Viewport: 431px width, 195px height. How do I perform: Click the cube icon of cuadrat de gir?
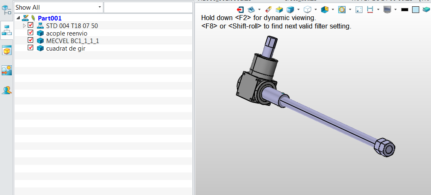[40, 48]
